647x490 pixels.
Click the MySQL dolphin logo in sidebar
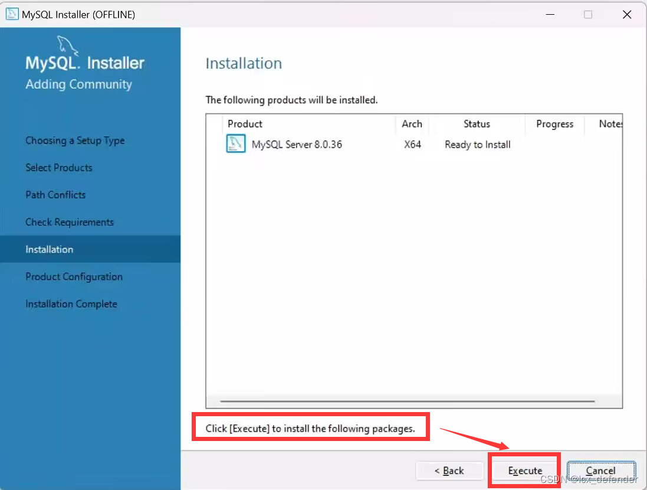(x=67, y=45)
